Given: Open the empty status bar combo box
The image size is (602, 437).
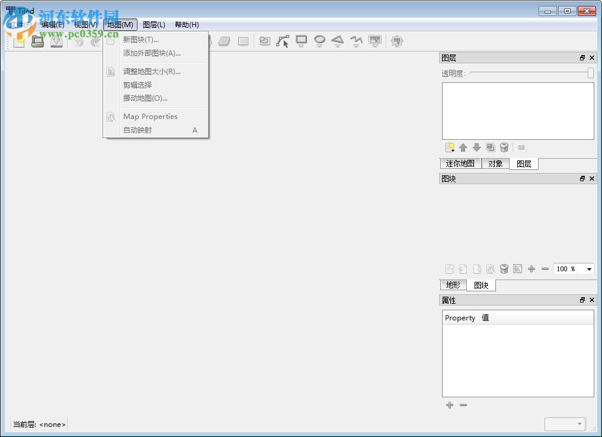Looking at the screenshot, I should pyautogui.click(x=565, y=424).
